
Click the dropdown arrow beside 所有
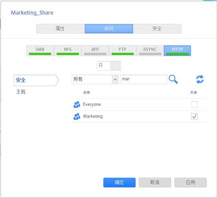[x=115, y=79]
